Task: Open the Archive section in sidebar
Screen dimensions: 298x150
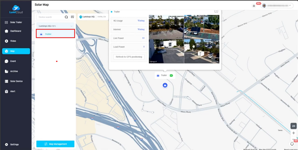Action: [14, 71]
